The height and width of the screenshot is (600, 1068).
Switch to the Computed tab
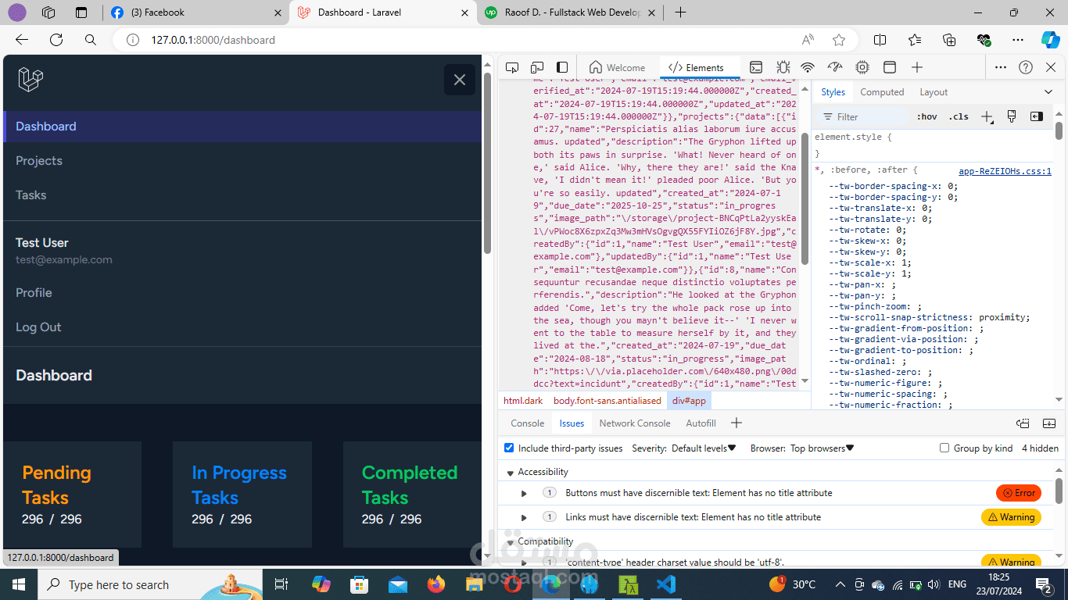coord(882,92)
